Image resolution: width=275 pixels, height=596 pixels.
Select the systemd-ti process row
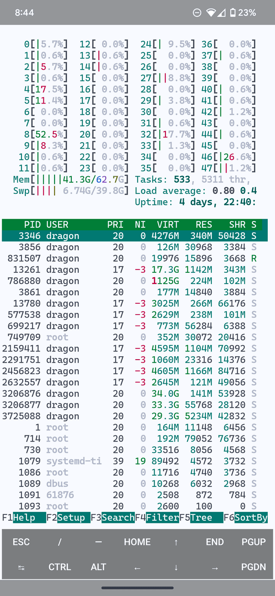pyautogui.click(x=135, y=461)
